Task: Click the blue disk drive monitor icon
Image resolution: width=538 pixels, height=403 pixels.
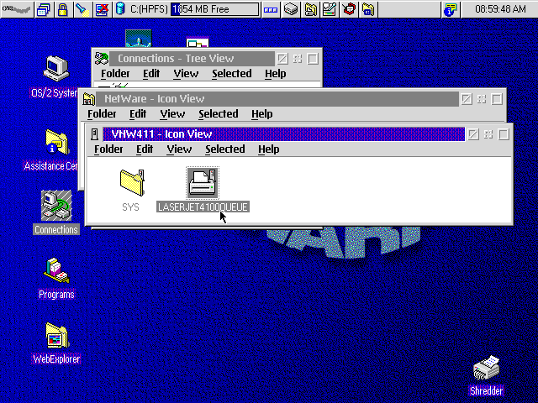Action: pyautogui.click(x=120, y=9)
